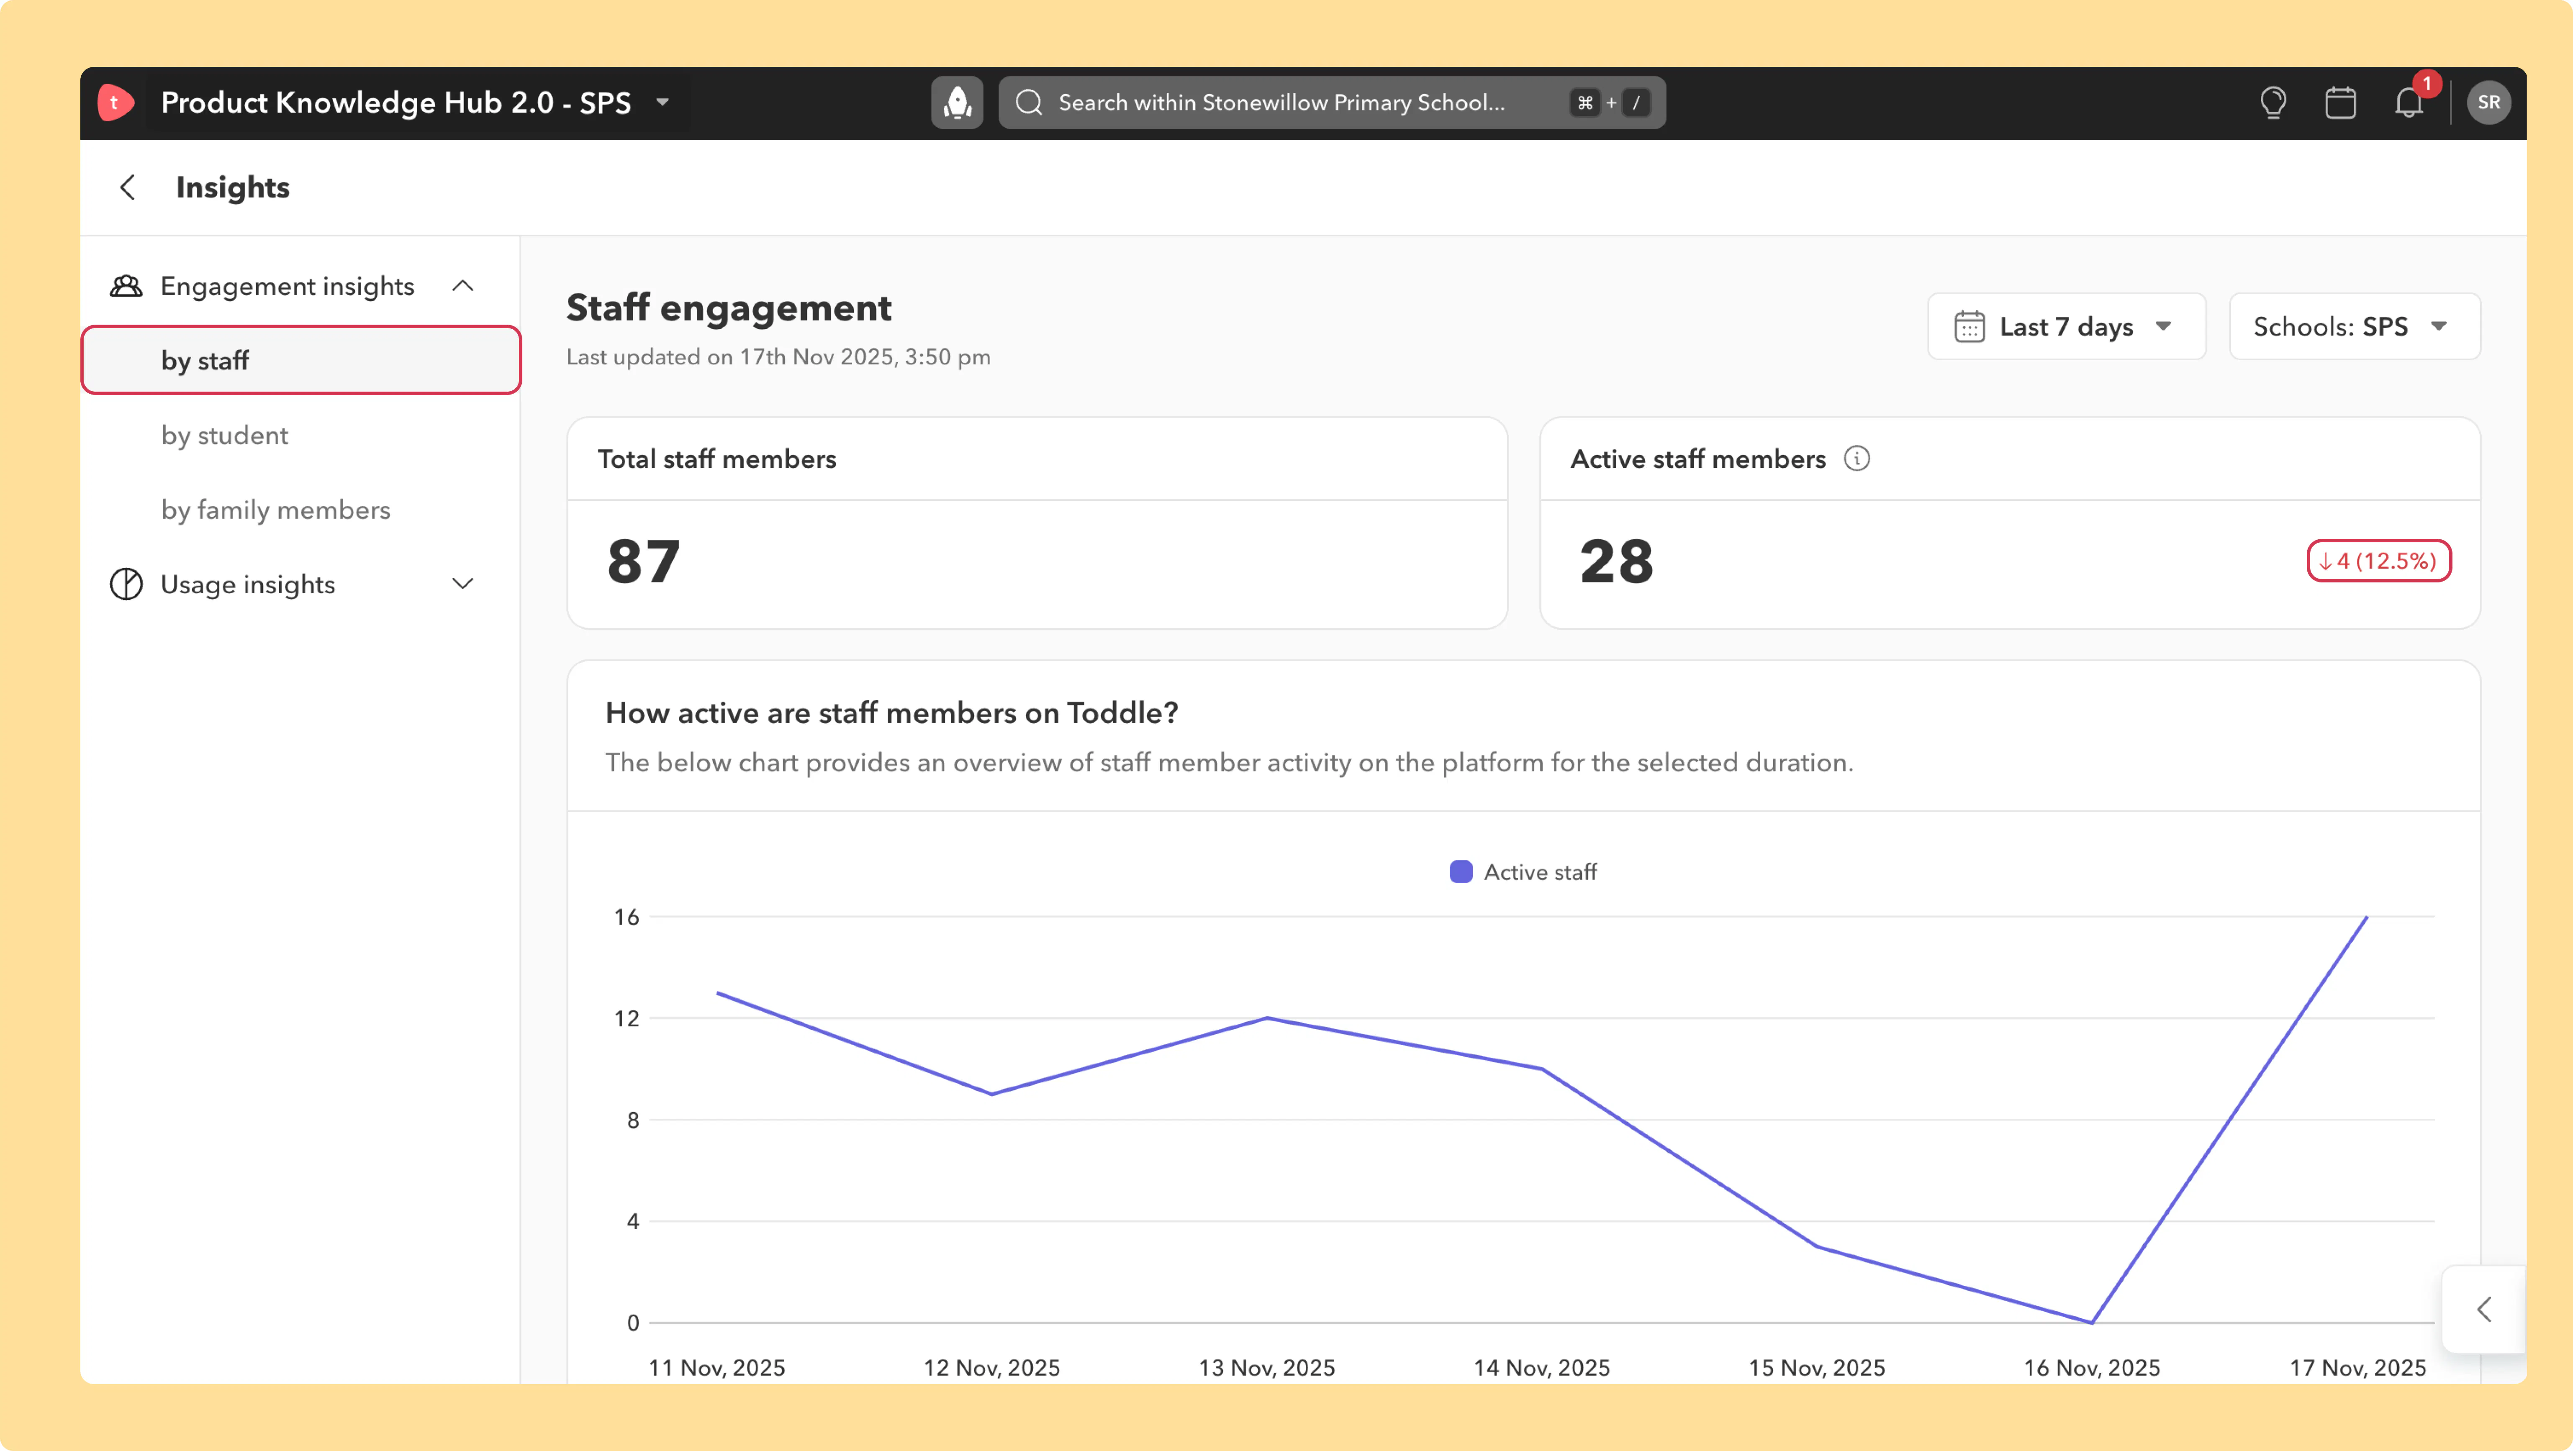
Task: Click the Total staff members count 87
Action: [x=643, y=561]
